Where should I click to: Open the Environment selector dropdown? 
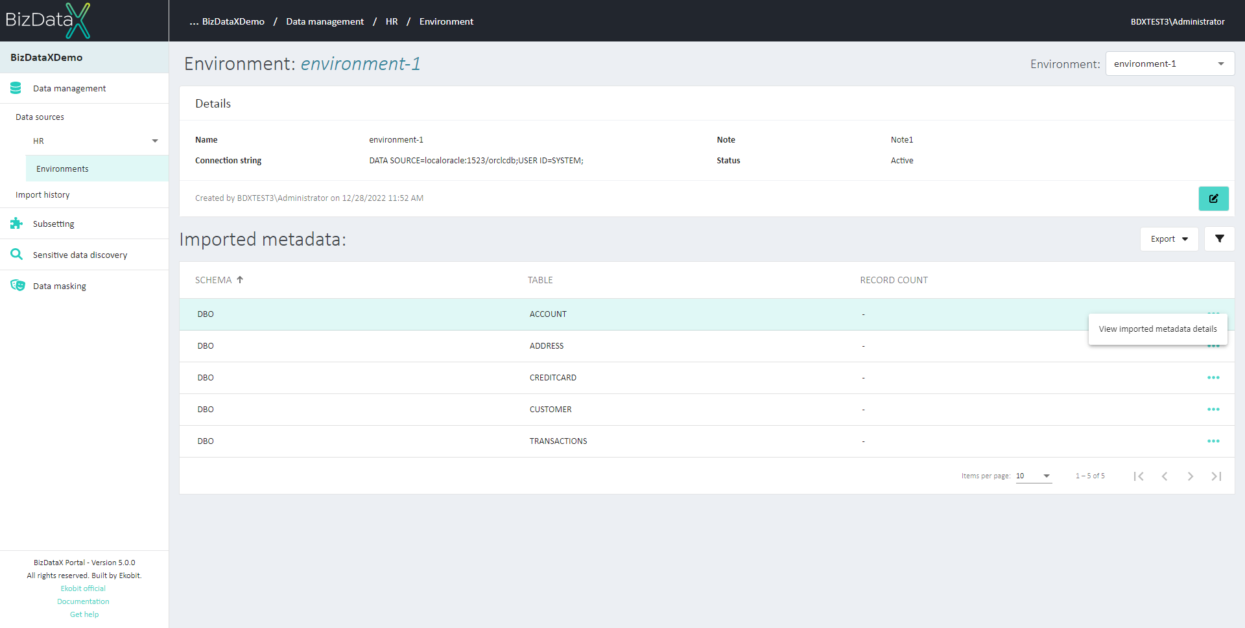(1170, 64)
